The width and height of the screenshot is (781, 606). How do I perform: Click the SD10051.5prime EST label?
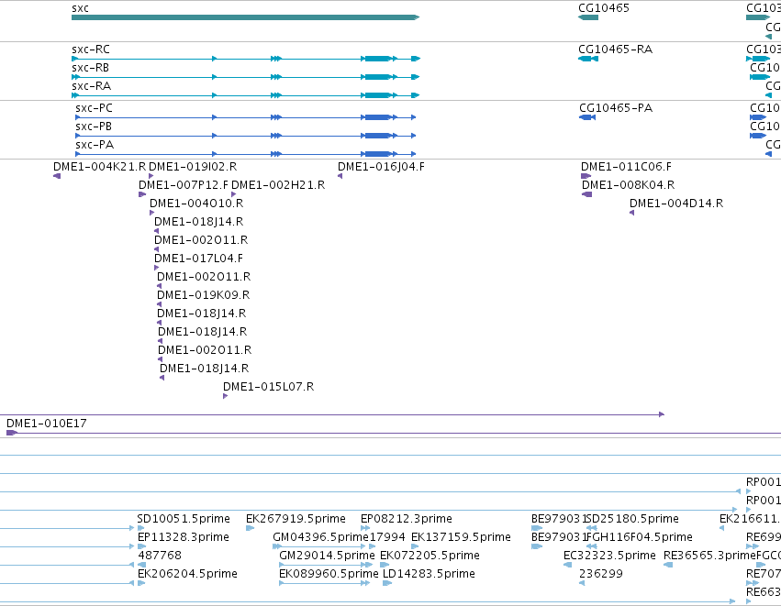(x=184, y=519)
